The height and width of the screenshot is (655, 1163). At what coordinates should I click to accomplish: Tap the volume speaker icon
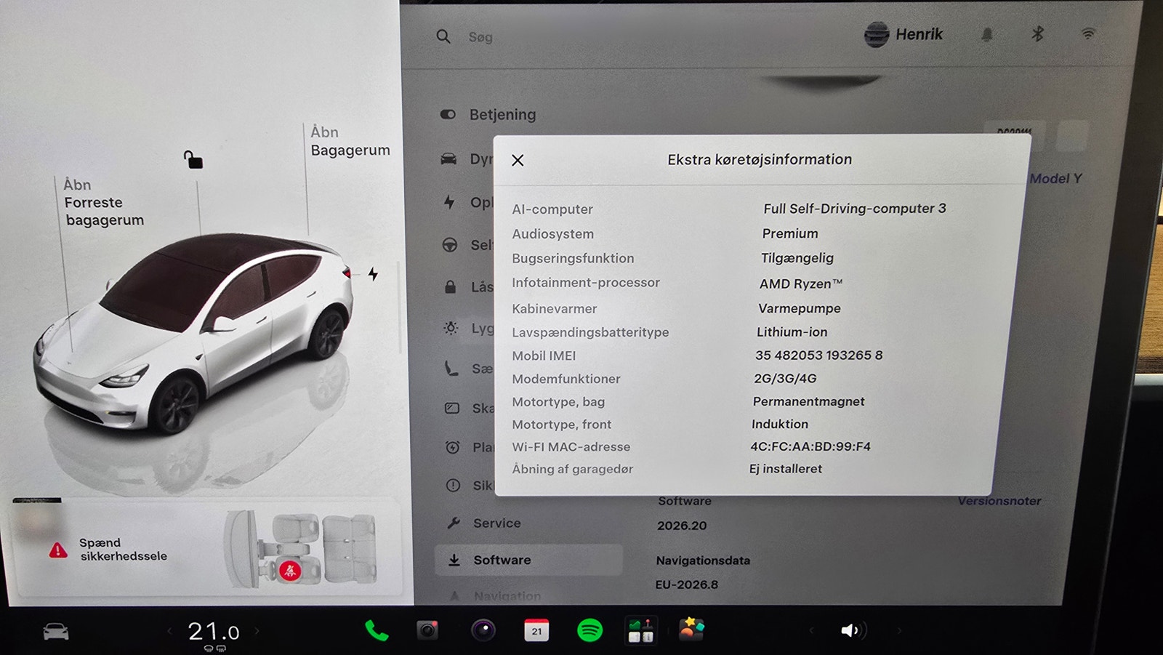[x=852, y=630]
